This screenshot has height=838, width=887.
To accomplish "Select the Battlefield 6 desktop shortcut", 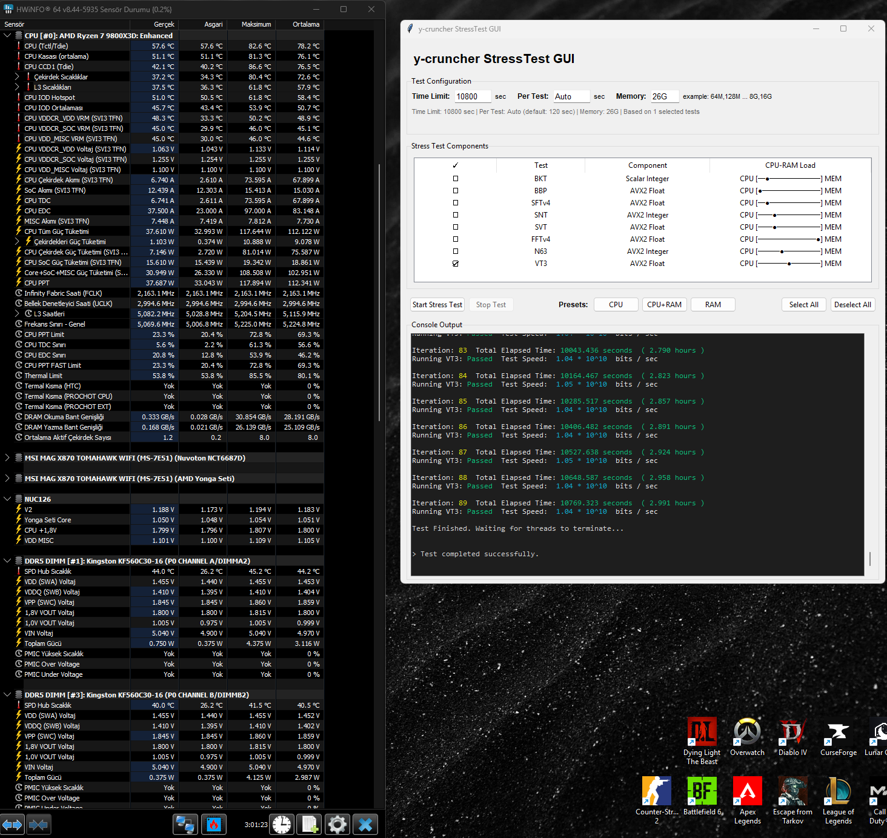I will (702, 796).
